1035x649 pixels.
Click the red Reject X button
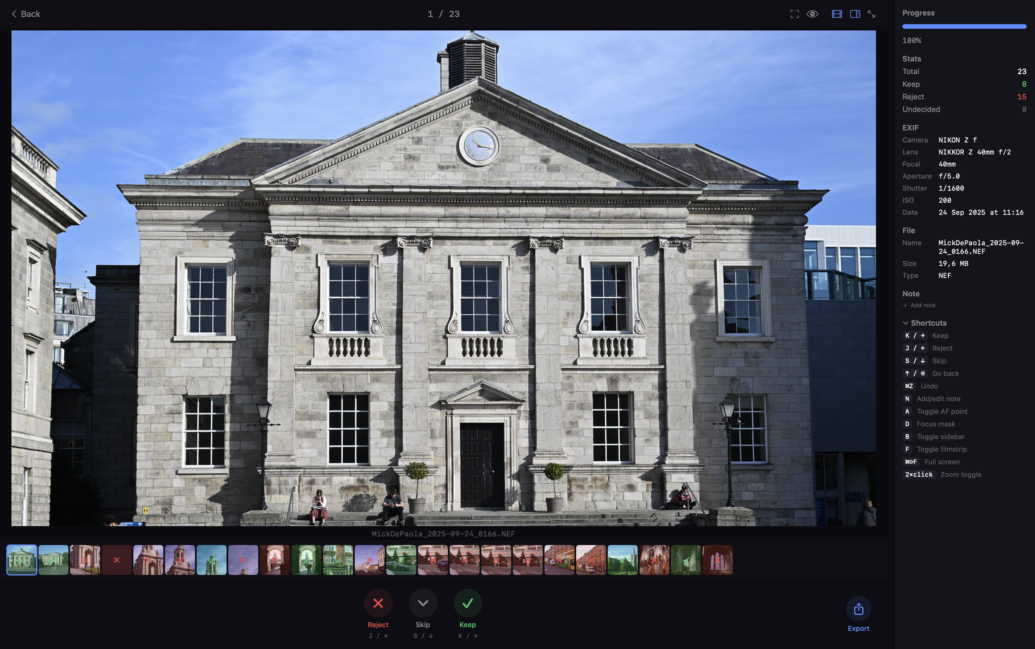[378, 603]
